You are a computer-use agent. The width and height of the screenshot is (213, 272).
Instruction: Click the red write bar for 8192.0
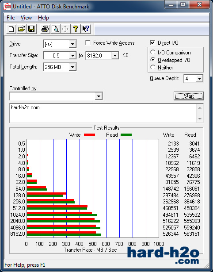click(x=61, y=233)
